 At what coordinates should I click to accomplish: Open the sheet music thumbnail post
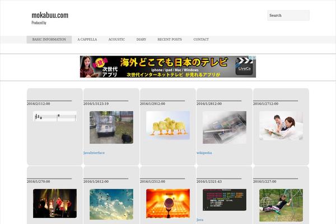[x=55, y=116]
